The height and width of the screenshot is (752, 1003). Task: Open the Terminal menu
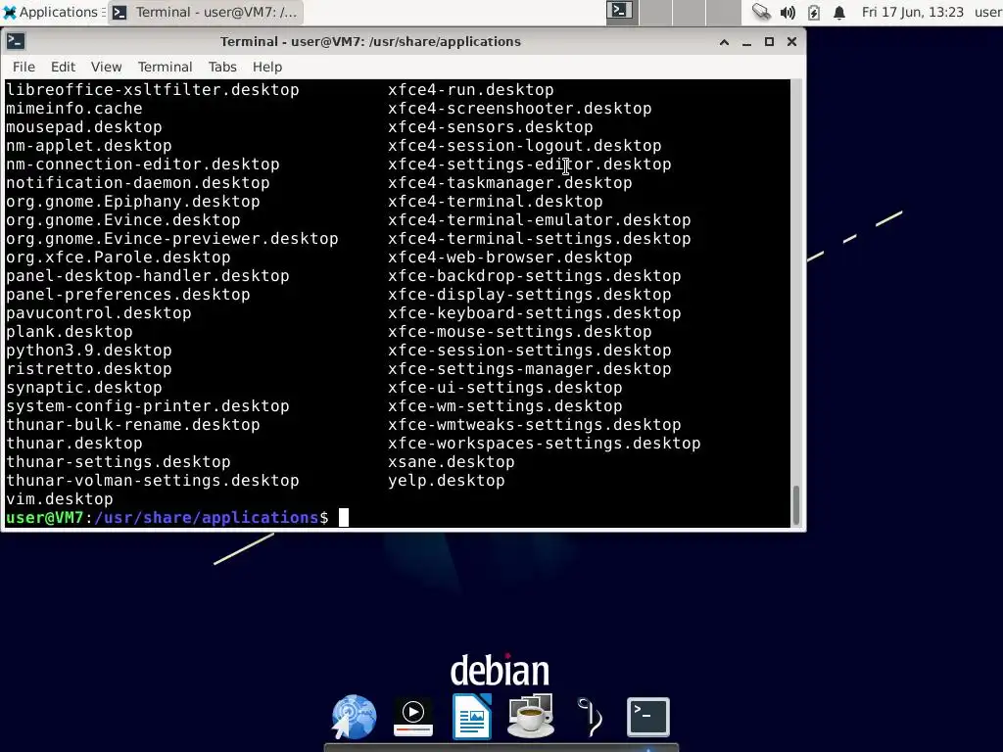click(165, 67)
